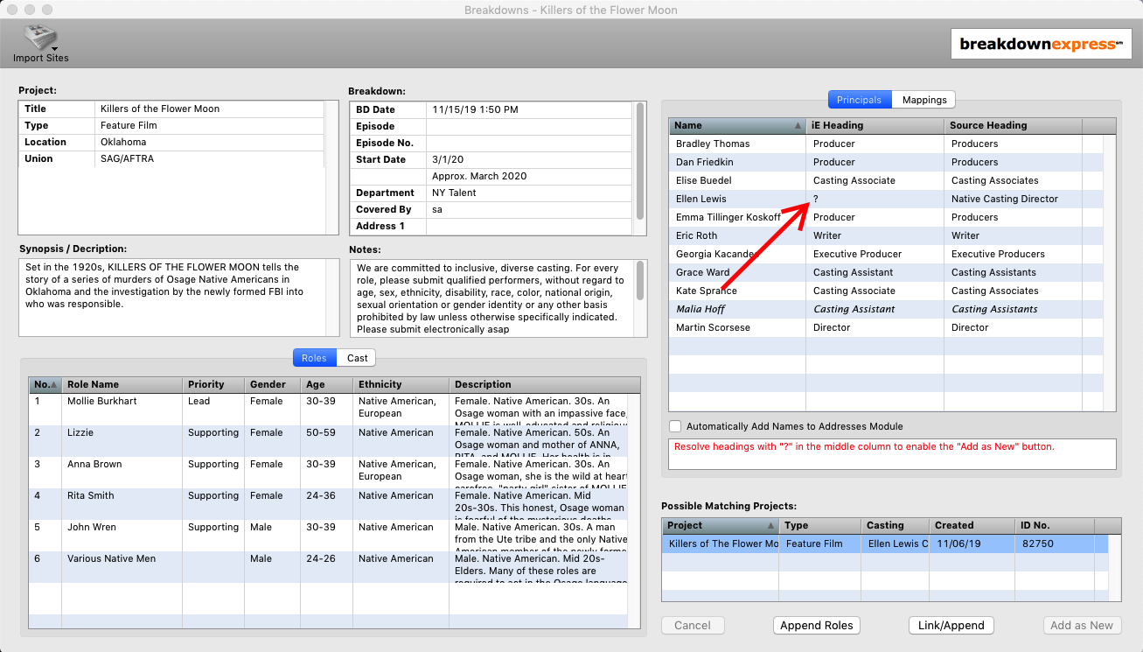Click the breakdownexpress logo
Viewport: 1143px width, 652px height.
1040,44
